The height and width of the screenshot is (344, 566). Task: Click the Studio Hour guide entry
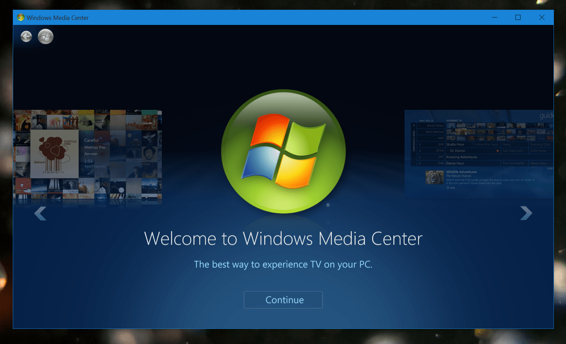point(455,145)
